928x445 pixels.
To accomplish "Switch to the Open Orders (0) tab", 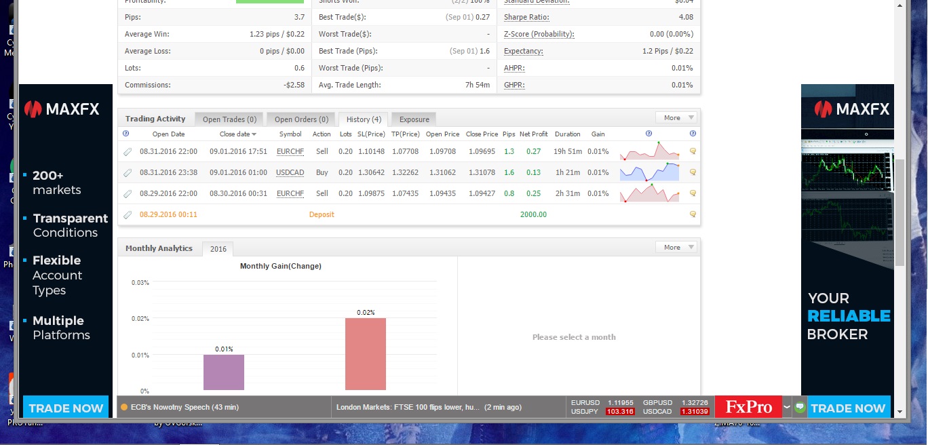I will pos(301,119).
